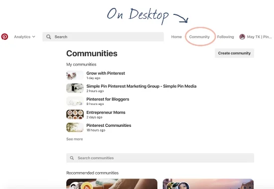Open Simple Pin Pinterest Marketing Group community
Screen dimensions: 274x189
pos(141,86)
